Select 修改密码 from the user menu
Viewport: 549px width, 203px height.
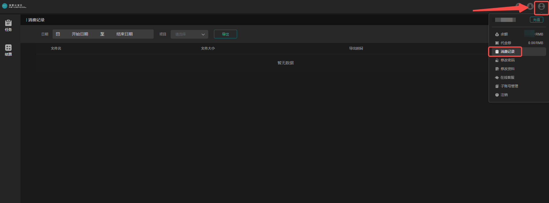[507, 60]
